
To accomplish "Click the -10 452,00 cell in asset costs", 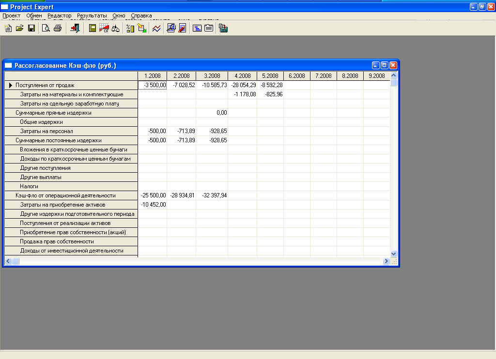I will (x=153, y=205).
